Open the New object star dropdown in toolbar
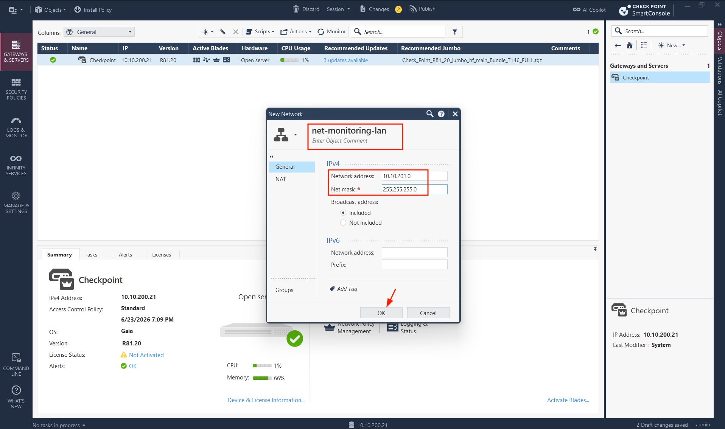The width and height of the screenshot is (725, 429). click(208, 32)
